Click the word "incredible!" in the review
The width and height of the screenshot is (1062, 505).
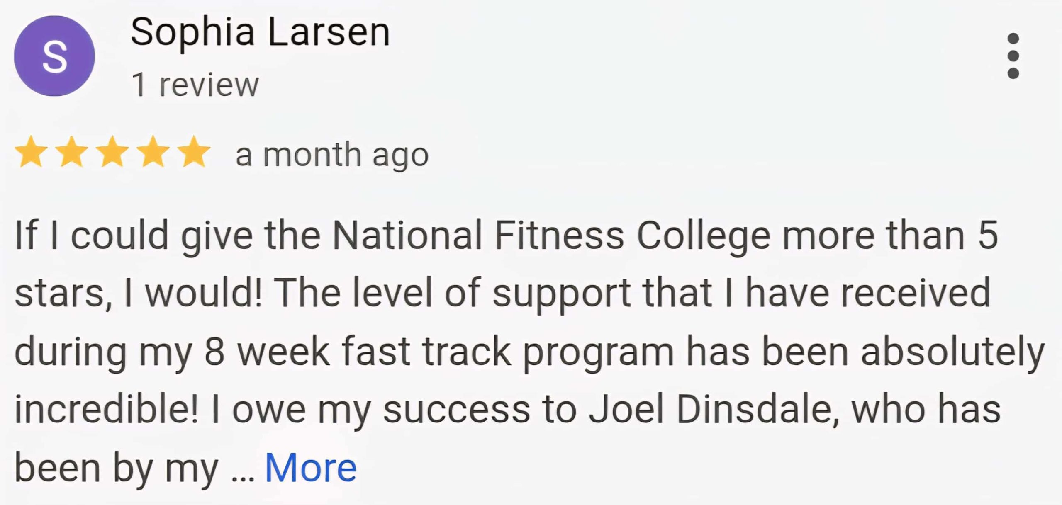tap(107, 410)
